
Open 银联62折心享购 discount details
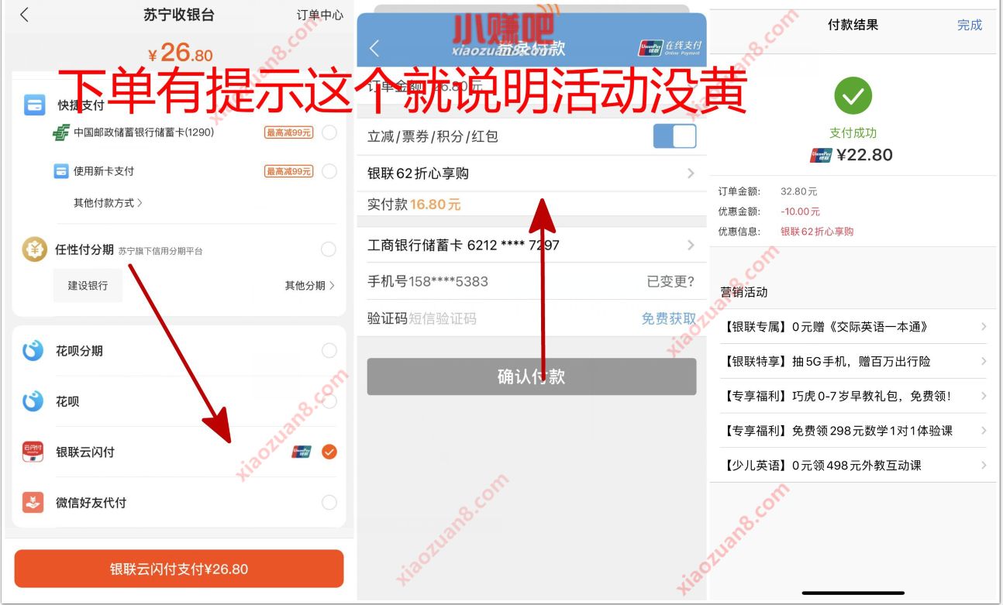pyautogui.click(x=531, y=174)
